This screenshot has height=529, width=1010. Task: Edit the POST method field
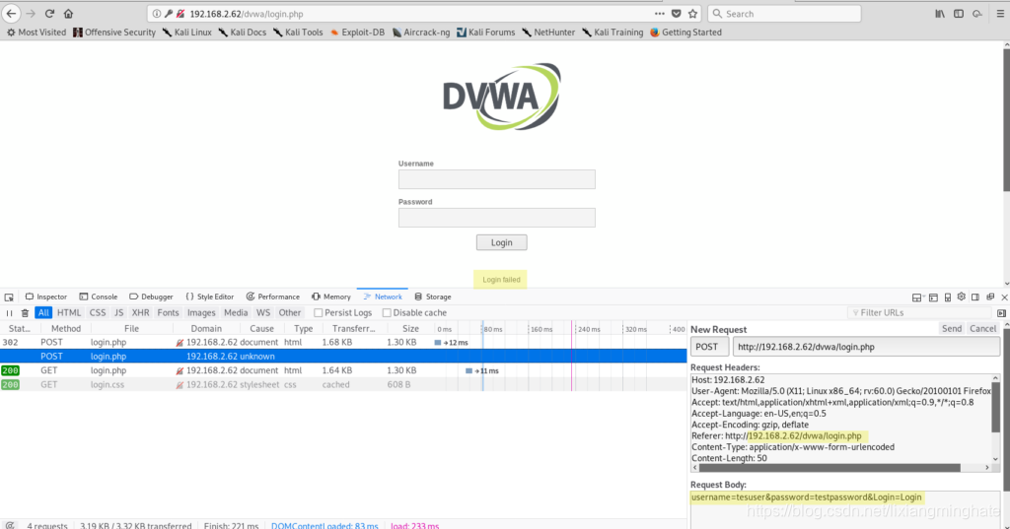pyautogui.click(x=710, y=347)
